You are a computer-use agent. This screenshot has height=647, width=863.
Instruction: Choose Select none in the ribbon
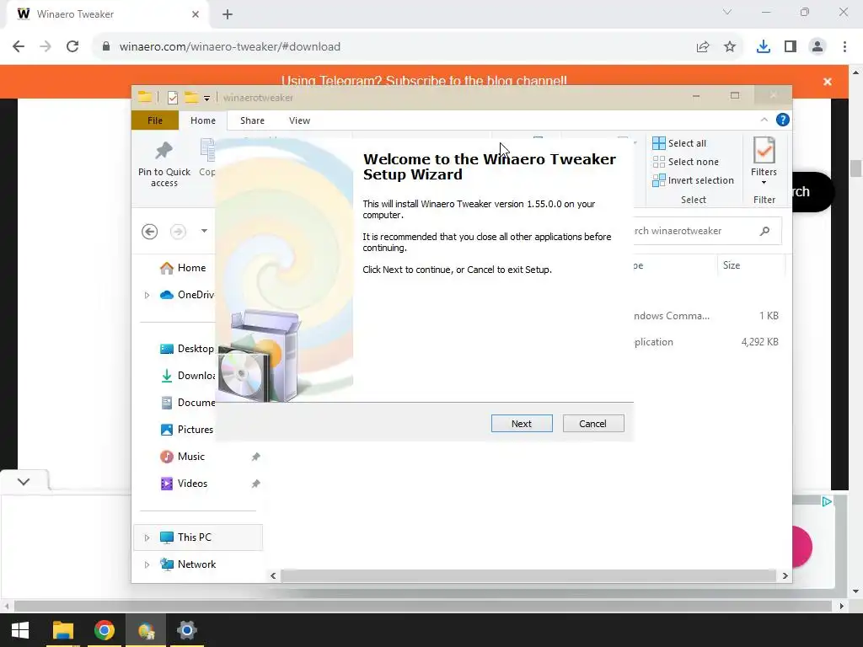tap(685, 162)
